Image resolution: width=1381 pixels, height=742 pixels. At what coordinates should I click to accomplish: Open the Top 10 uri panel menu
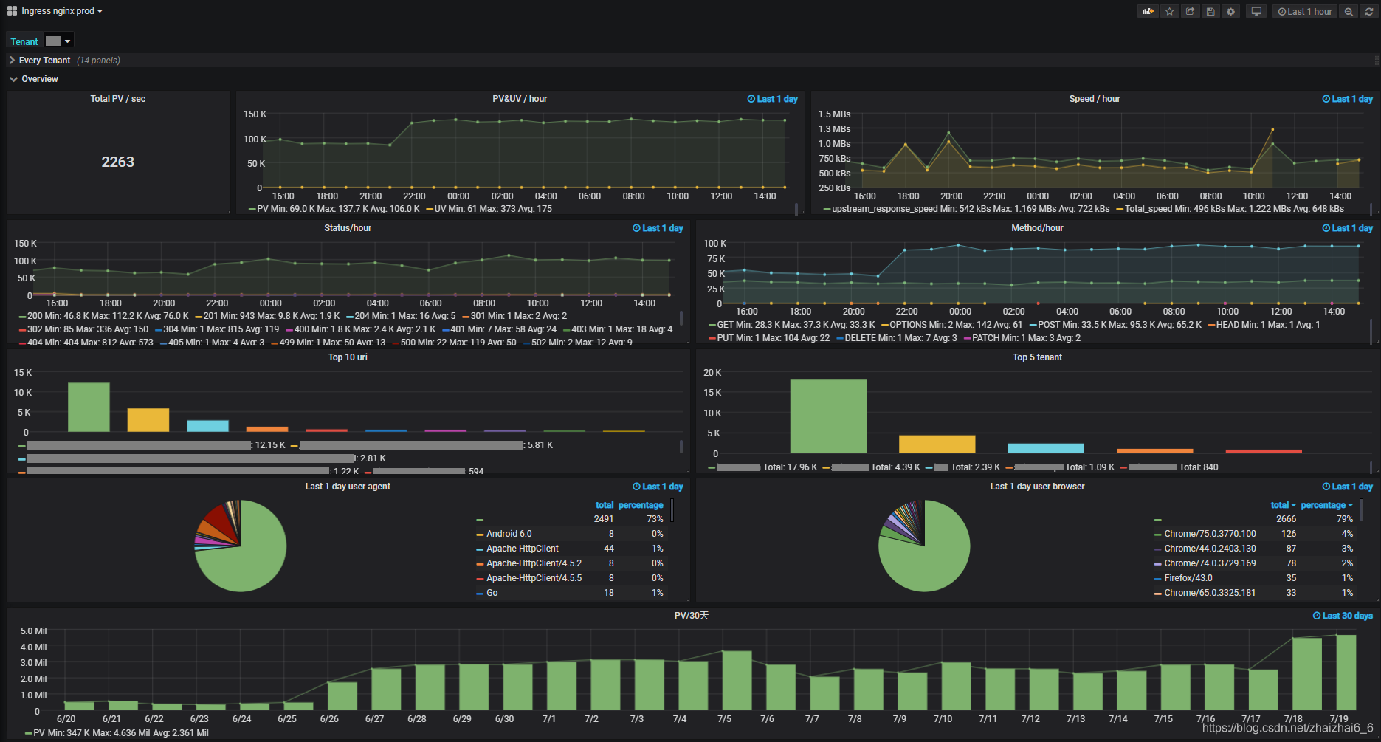point(348,357)
